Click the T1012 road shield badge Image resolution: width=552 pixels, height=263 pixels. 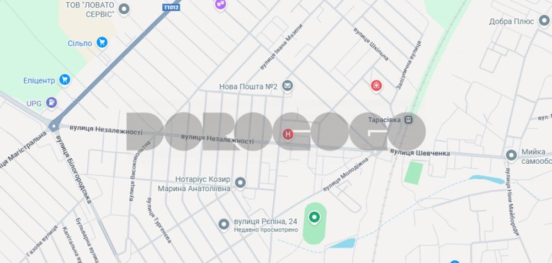click(171, 7)
